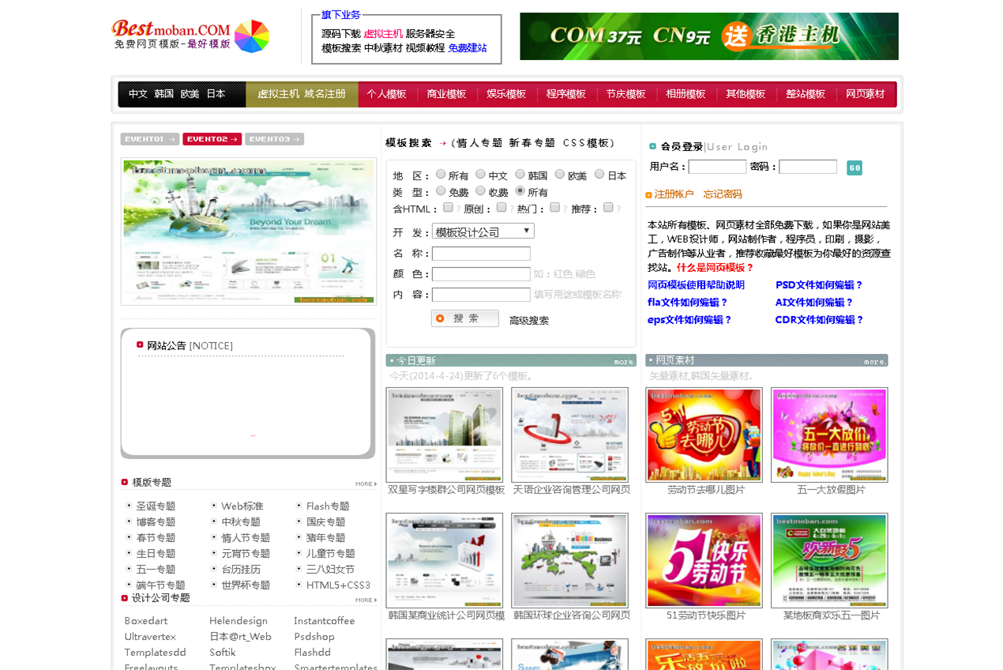Viewport: 1003px width, 670px height.
Task: Open the 模板设计公司 developer dropdown
Action: coord(483,231)
